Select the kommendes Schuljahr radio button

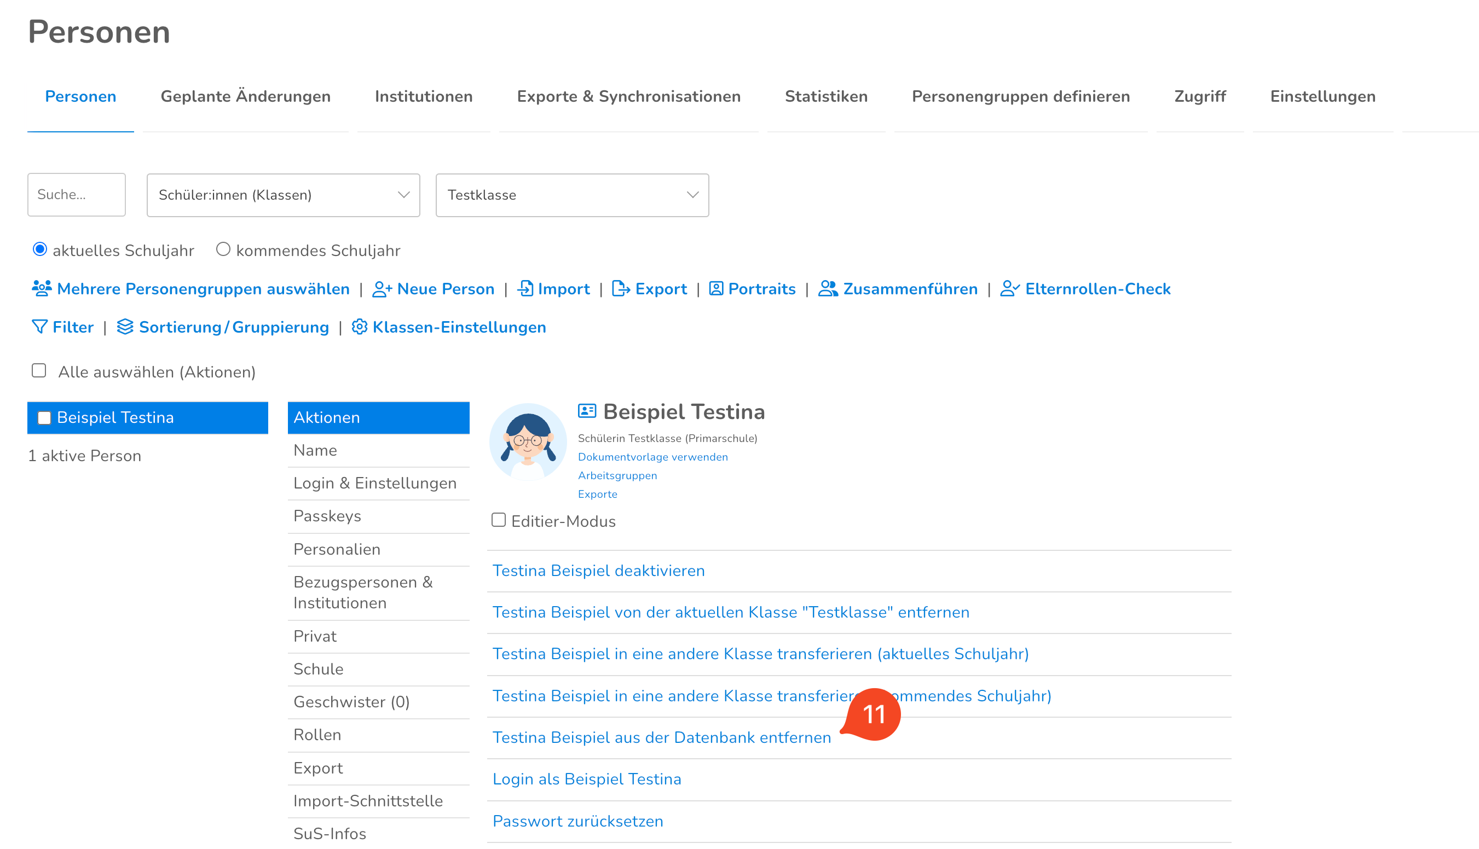point(223,249)
